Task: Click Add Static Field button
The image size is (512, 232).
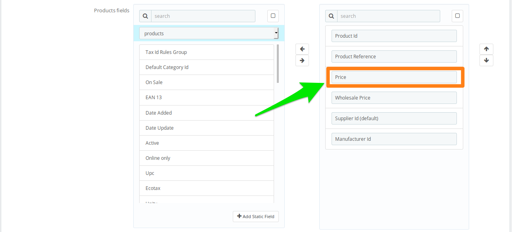Action: pos(256,217)
